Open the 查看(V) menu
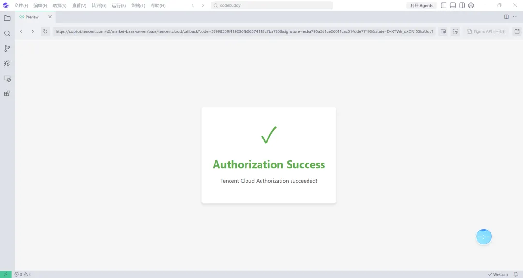This screenshot has height=278, width=523. pyautogui.click(x=79, y=5)
